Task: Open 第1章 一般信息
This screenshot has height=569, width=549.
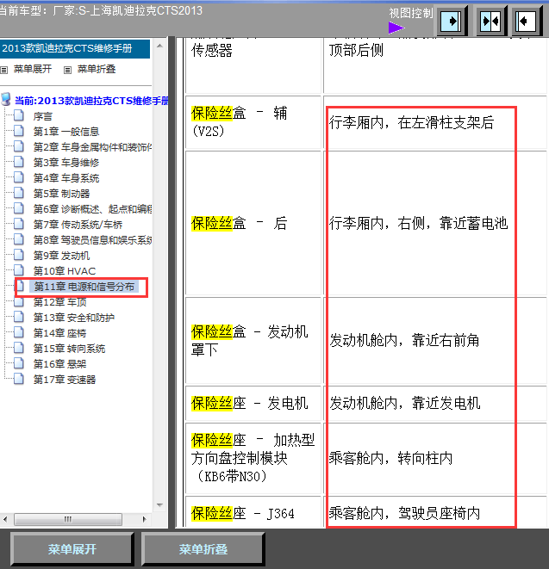Action: tap(66, 132)
